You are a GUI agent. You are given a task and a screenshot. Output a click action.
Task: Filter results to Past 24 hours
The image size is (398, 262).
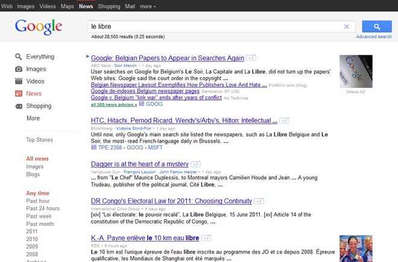(x=43, y=208)
